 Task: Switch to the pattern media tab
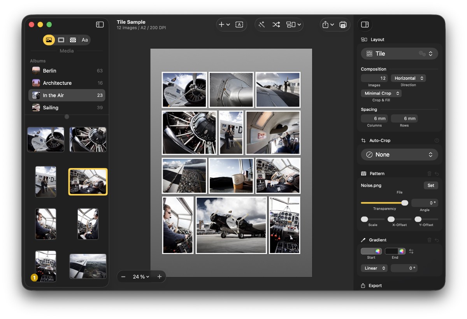(73, 40)
